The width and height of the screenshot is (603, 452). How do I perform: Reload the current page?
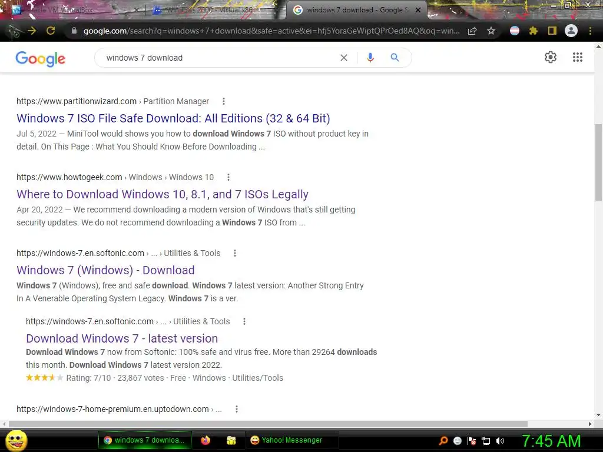click(51, 31)
